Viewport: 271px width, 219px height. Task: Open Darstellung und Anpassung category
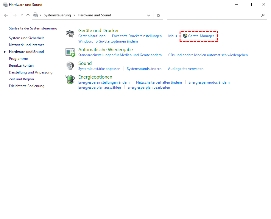click(x=31, y=72)
